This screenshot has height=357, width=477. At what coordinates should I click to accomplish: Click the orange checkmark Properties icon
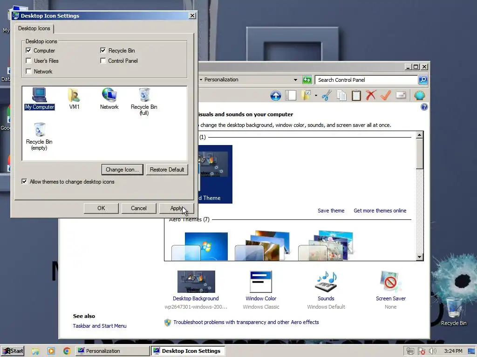pos(385,96)
